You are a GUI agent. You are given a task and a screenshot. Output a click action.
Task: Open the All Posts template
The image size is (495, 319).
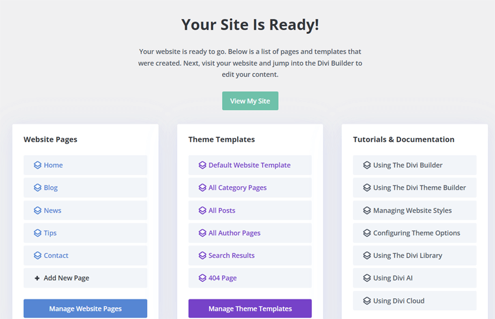250,210
